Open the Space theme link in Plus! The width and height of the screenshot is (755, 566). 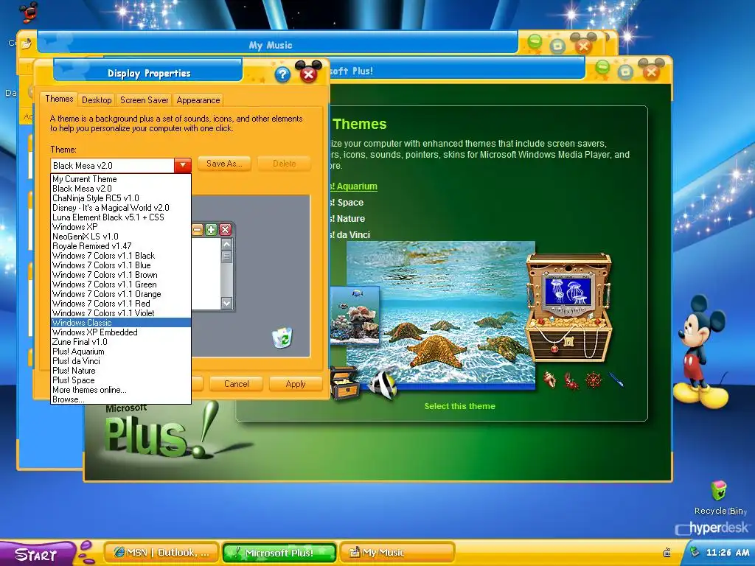click(x=347, y=203)
